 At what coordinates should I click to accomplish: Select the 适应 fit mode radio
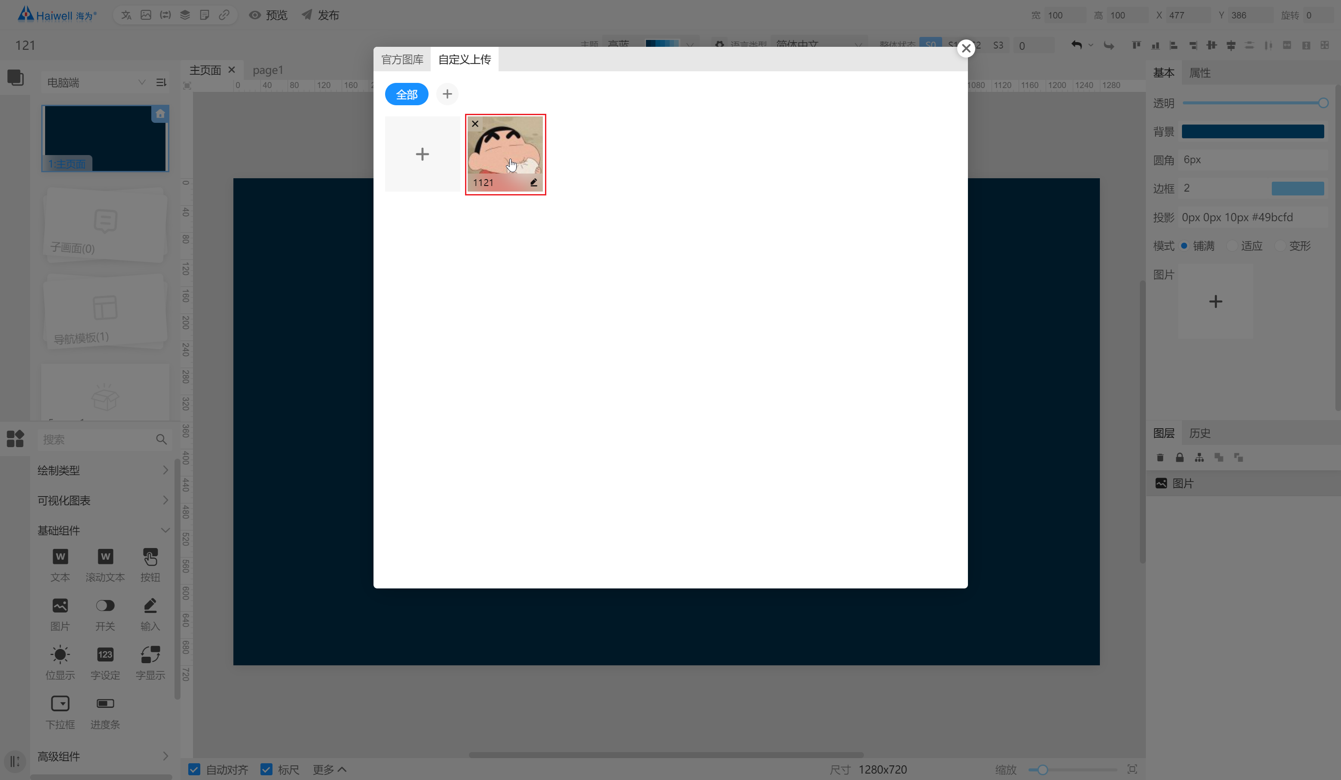(x=1232, y=246)
